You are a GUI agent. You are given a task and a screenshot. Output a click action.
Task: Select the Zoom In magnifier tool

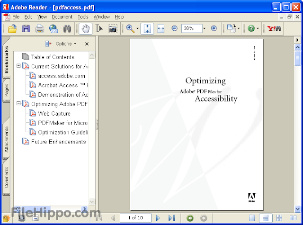tap(130, 28)
